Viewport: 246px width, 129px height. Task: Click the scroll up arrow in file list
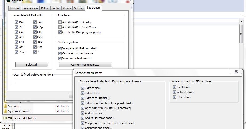point(241,22)
